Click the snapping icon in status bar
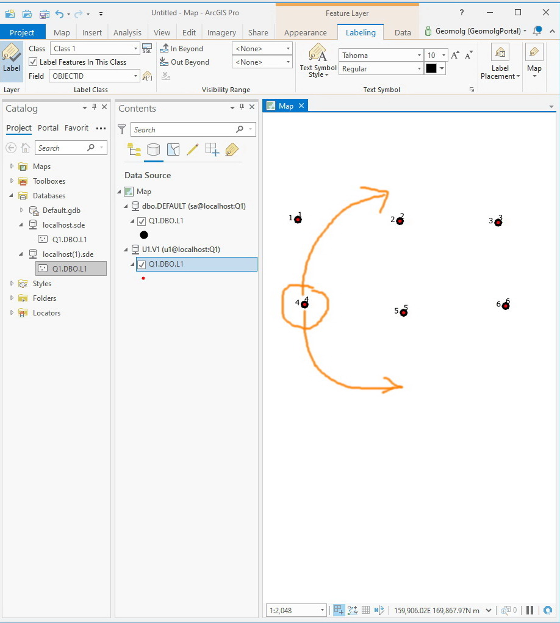The width and height of the screenshot is (560, 623). (339, 610)
